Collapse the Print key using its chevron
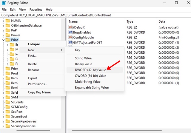 point(3,40)
